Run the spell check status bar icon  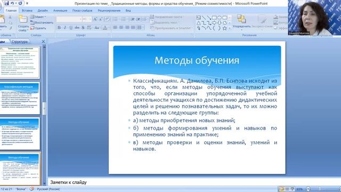[x=32, y=189]
